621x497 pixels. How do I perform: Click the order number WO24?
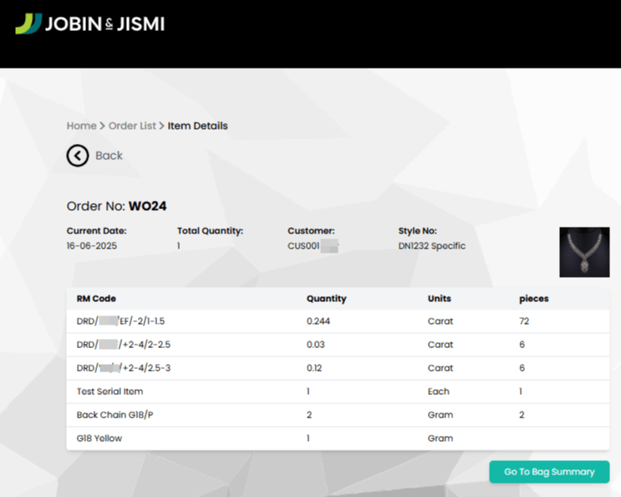tap(149, 206)
